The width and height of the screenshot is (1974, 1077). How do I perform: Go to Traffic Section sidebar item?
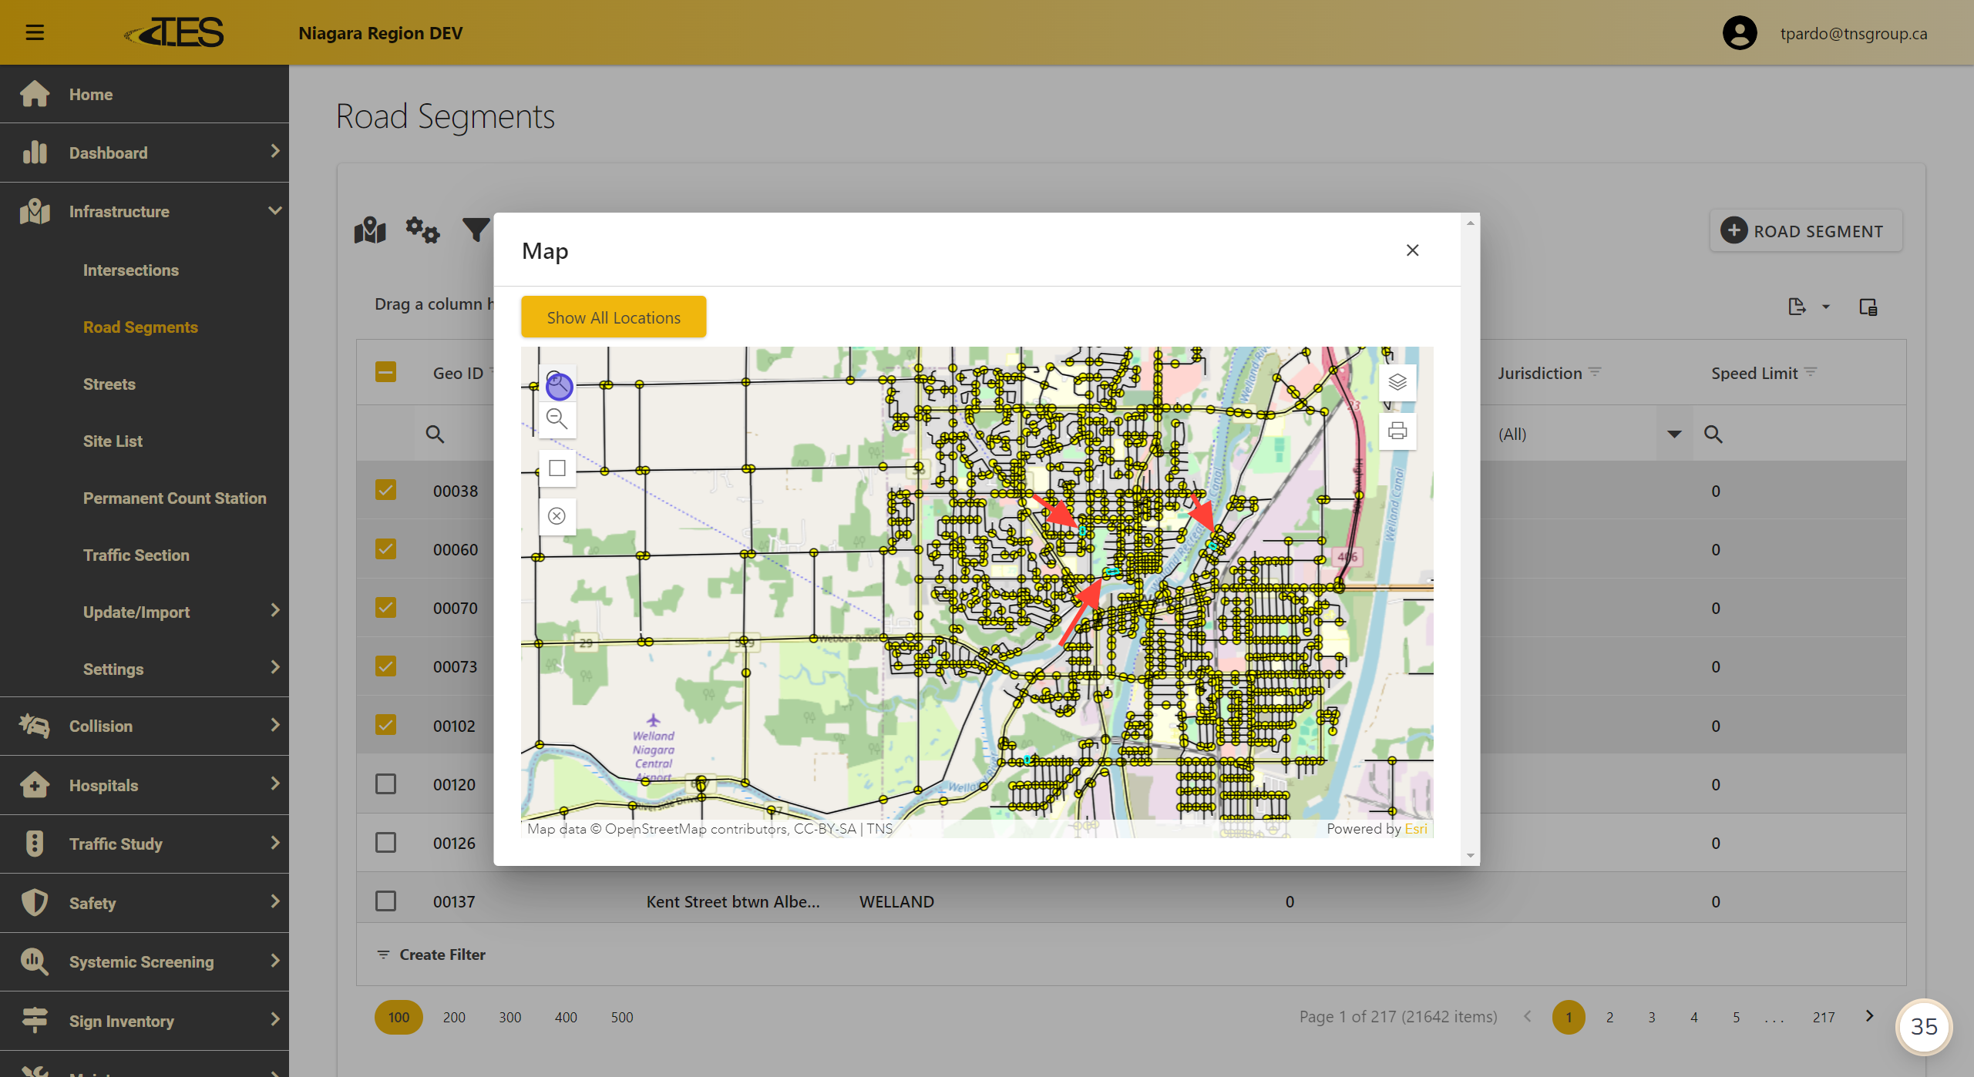coord(136,555)
